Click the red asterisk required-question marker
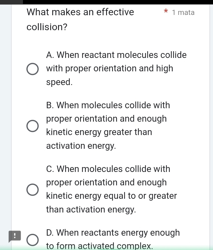 pyautogui.click(x=166, y=12)
